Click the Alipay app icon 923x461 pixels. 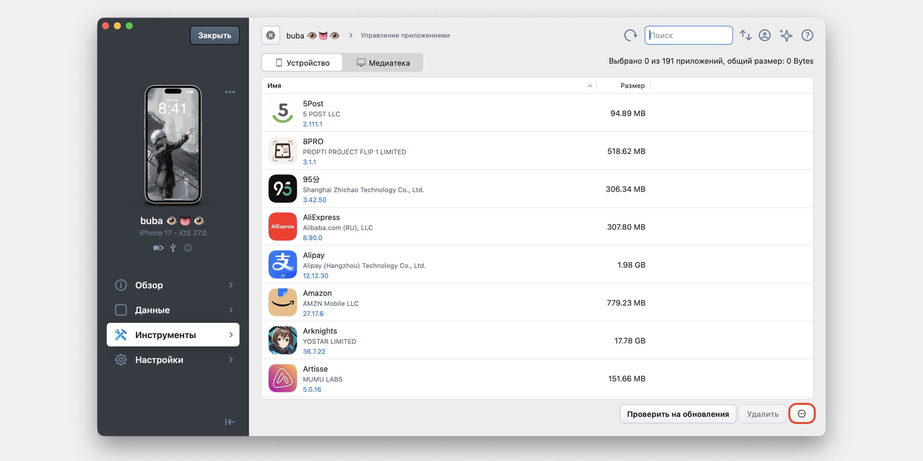click(282, 265)
